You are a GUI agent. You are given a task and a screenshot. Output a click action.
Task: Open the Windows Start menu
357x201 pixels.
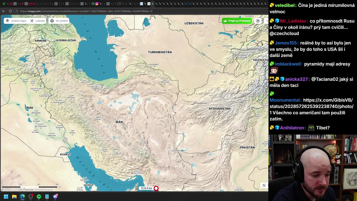(x=6, y=197)
